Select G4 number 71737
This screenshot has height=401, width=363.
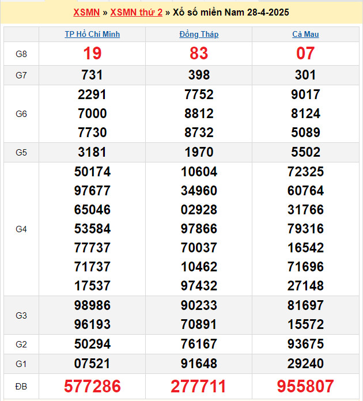coord(92,267)
